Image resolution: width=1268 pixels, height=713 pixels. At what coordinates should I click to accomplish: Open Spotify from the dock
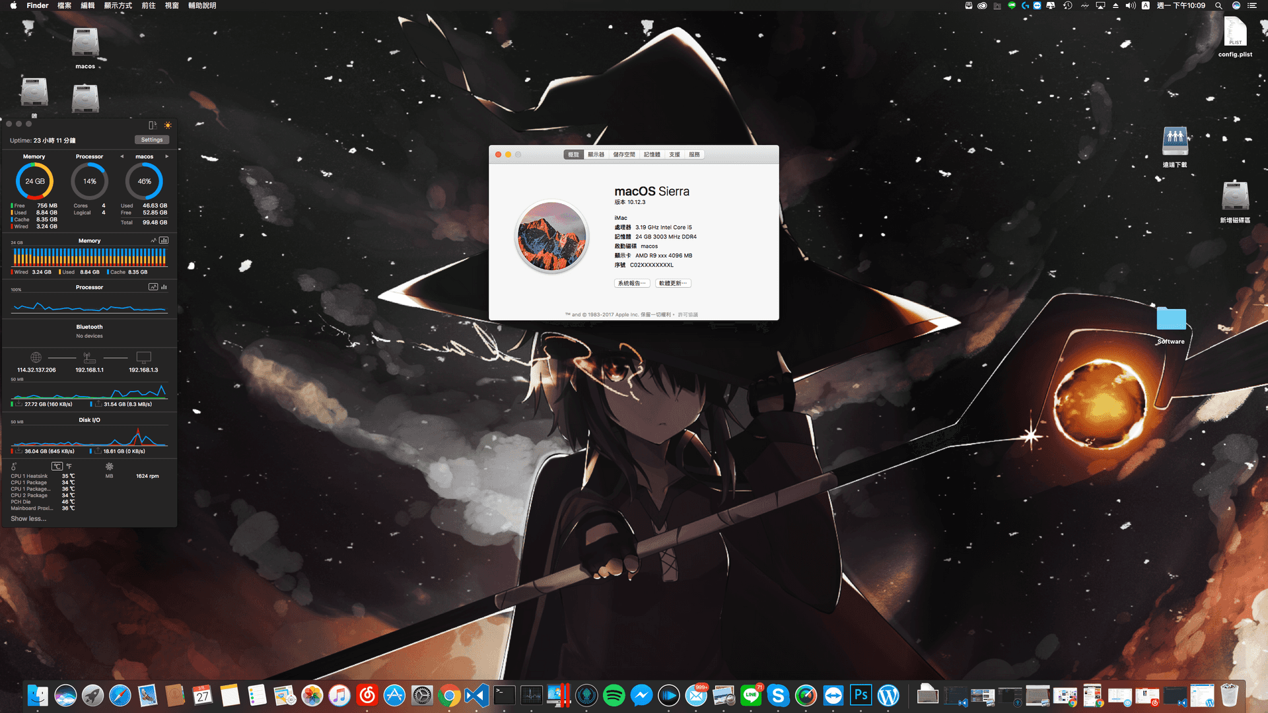(614, 695)
